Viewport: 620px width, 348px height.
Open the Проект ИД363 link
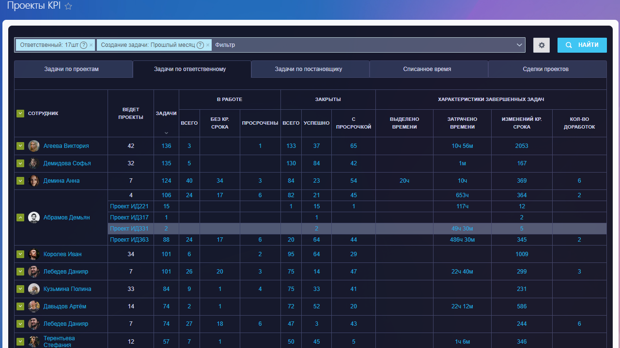(129, 240)
